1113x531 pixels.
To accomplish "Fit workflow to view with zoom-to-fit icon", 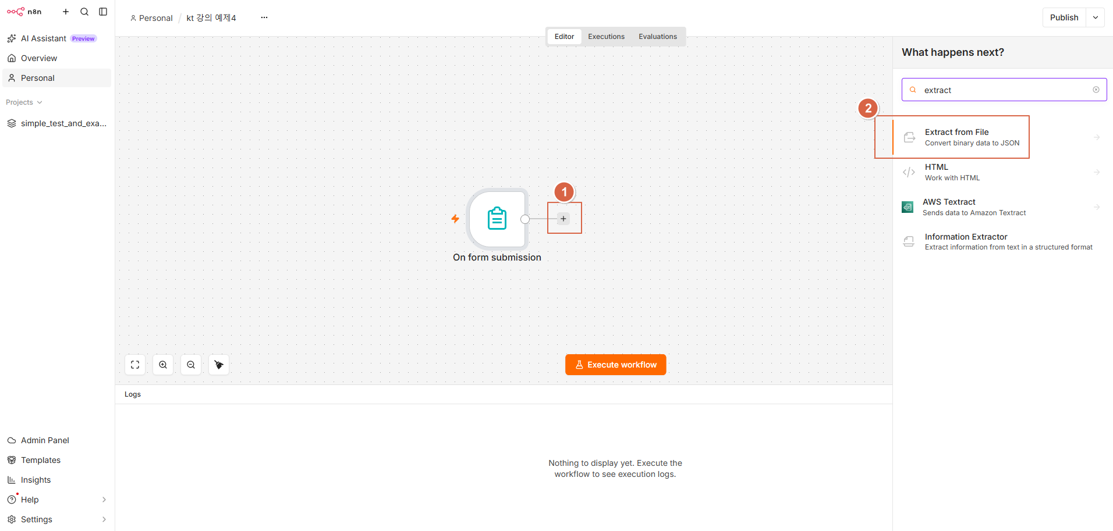I will [x=135, y=365].
